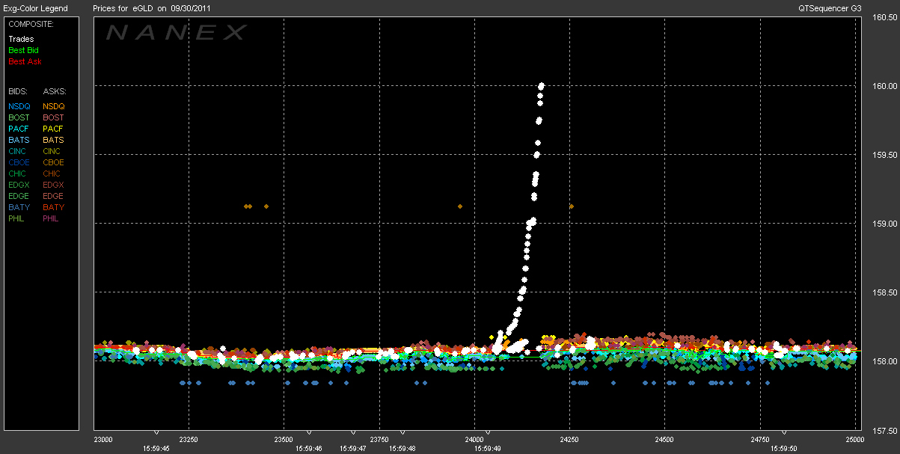Select CHIC in the asks column
The height and width of the screenshot is (454, 900).
pyautogui.click(x=52, y=174)
